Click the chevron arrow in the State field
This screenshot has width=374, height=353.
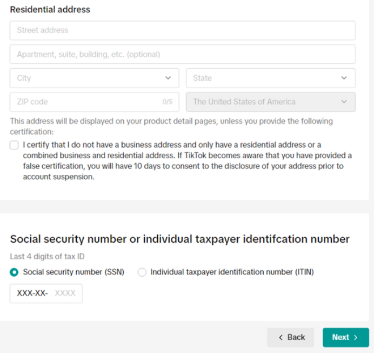coord(344,78)
